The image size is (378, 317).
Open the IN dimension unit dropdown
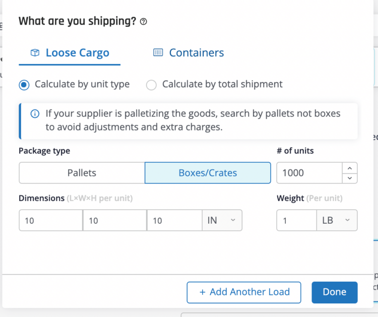click(222, 220)
